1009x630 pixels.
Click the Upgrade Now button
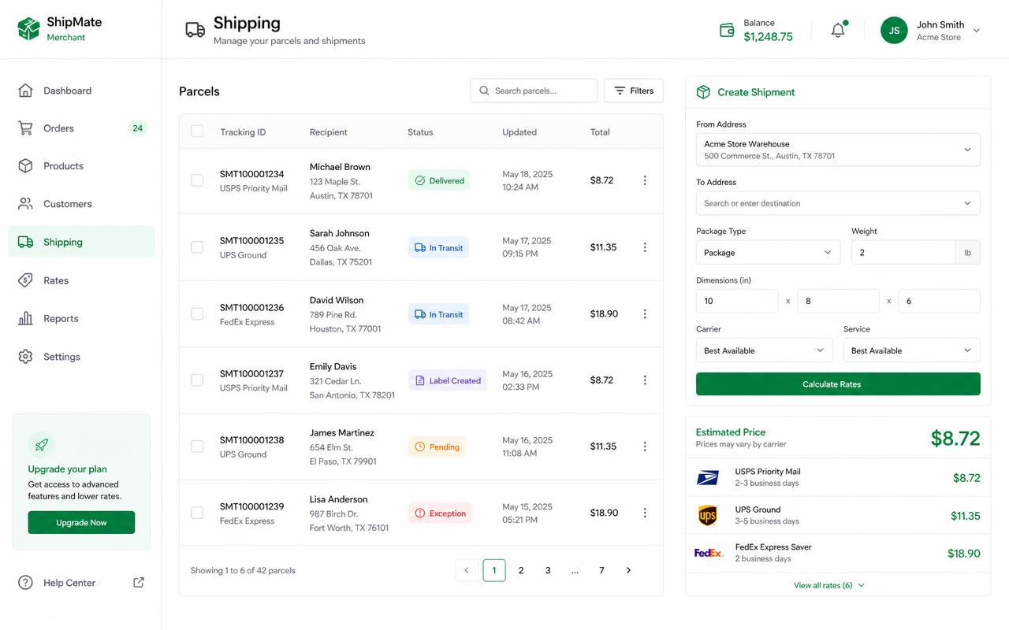pos(81,522)
